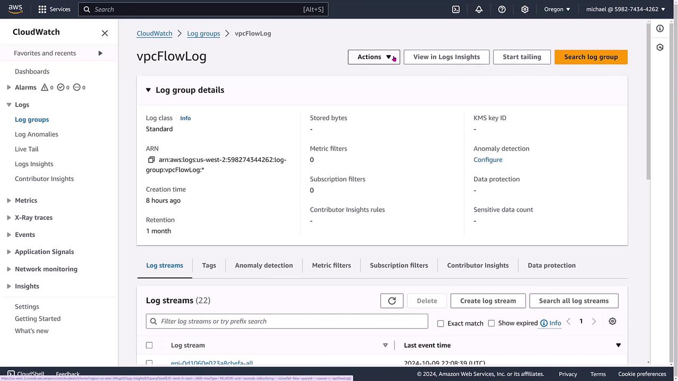678x381 pixels.
Task: Go to next log streams page
Action: pos(594,321)
